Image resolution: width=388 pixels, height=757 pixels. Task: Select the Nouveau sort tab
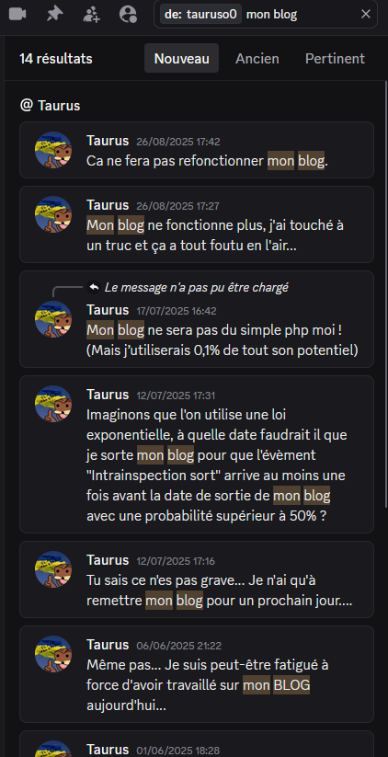[181, 59]
